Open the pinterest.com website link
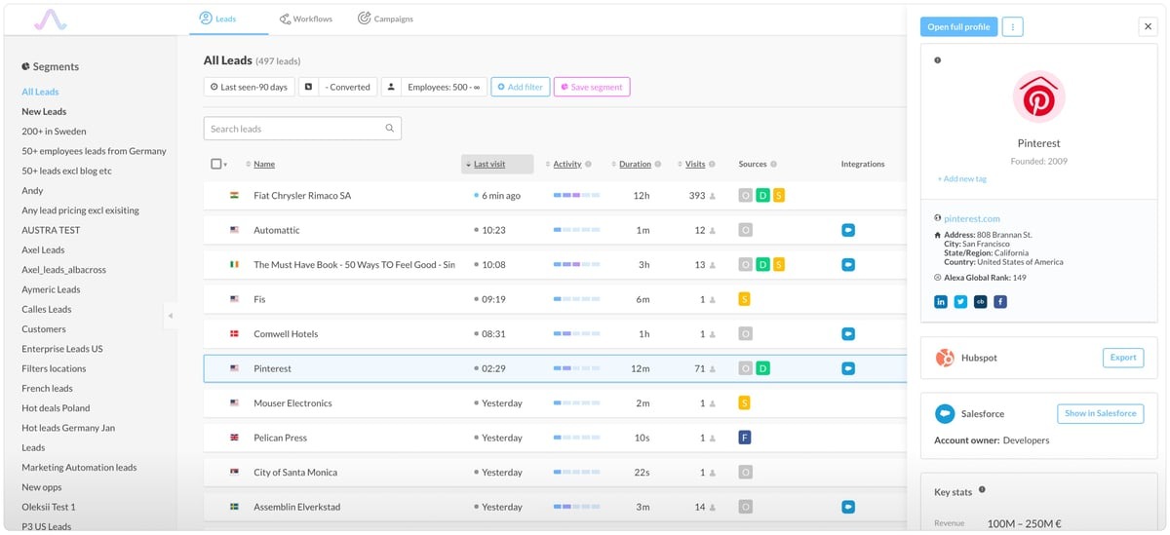 972,218
